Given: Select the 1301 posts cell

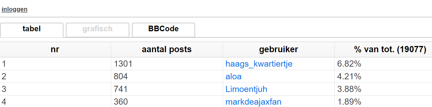Looking at the screenshot, I should point(167,64).
